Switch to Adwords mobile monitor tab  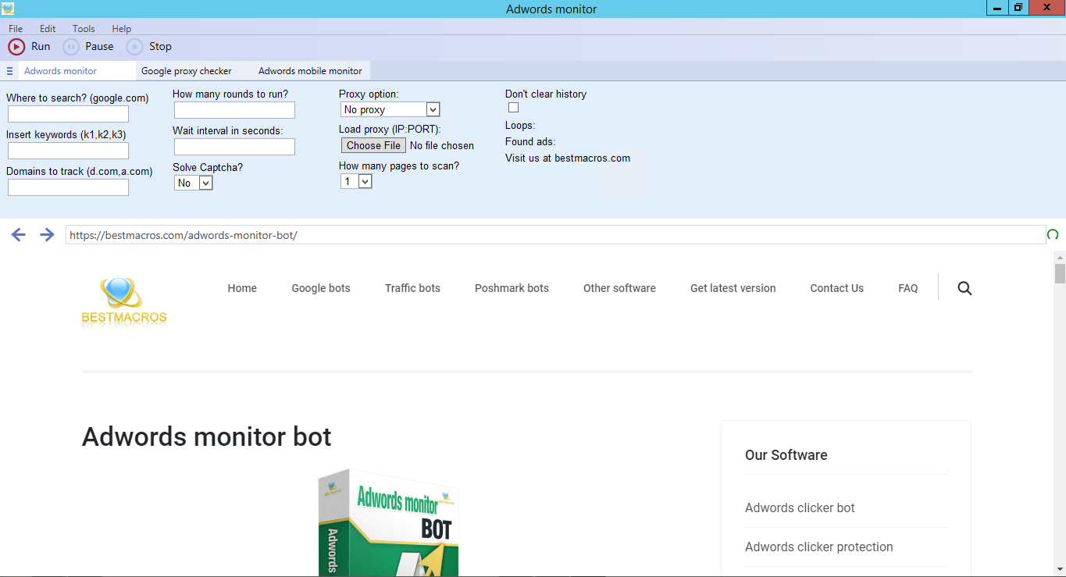pyautogui.click(x=310, y=71)
